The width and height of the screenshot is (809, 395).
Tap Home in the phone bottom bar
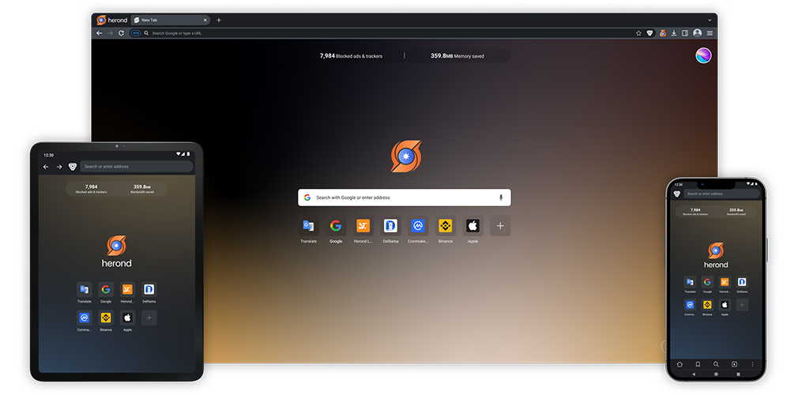pyautogui.click(x=679, y=364)
